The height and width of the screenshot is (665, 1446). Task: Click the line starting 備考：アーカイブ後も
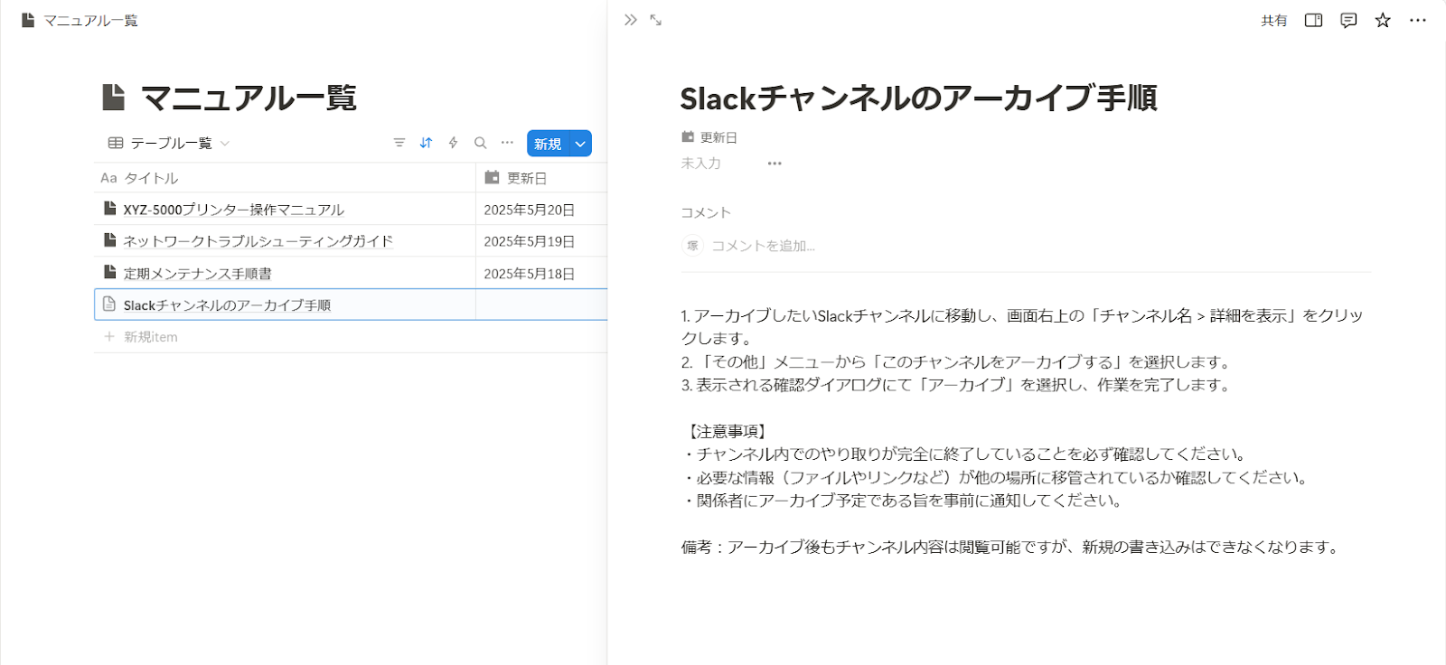pos(1011,547)
